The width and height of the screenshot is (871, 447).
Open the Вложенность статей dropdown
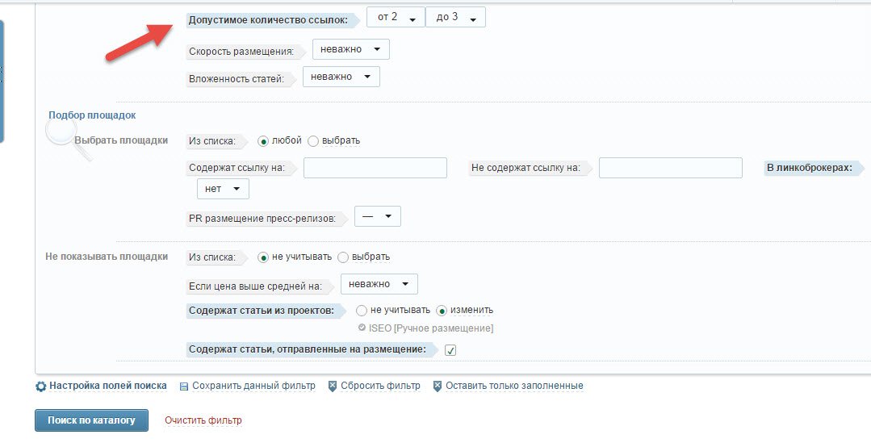point(341,77)
